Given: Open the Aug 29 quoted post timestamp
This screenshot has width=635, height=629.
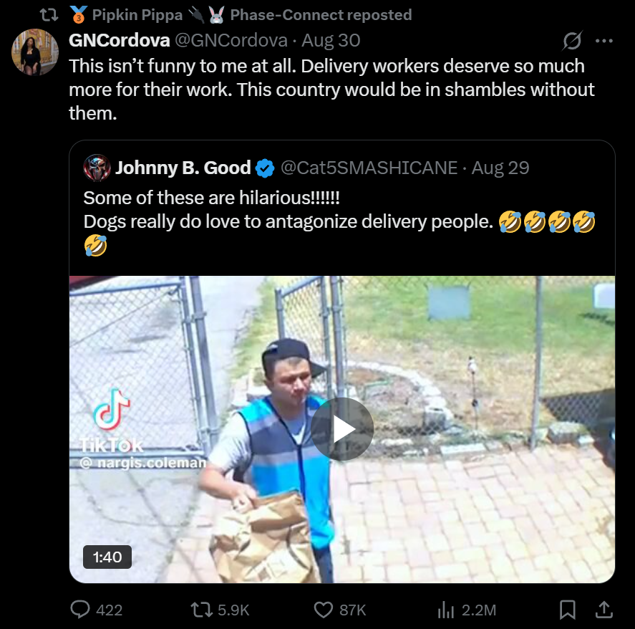Looking at the screenshot, I should [x=500, y=168].
